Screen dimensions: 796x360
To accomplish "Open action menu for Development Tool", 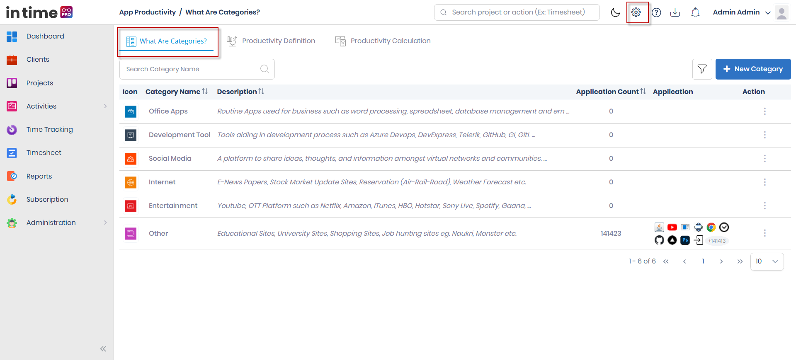I will [764, 135].
